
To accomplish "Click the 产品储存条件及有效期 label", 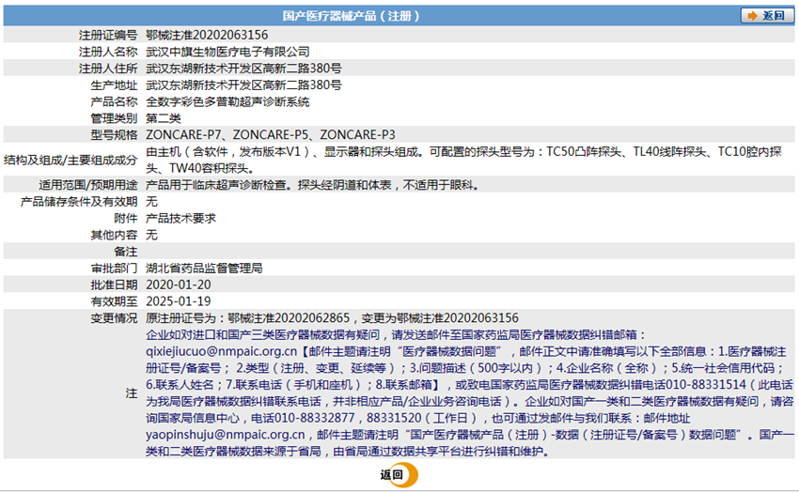I will pos(79,202).
